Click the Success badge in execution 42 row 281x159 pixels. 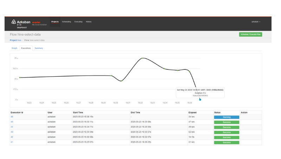point(227,138)
